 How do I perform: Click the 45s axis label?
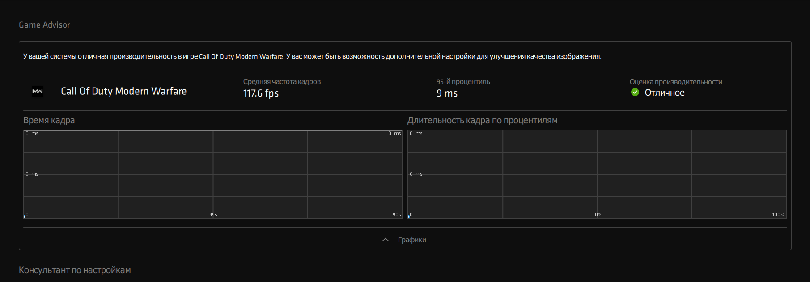pyautogui.click(x=213, y=215)
